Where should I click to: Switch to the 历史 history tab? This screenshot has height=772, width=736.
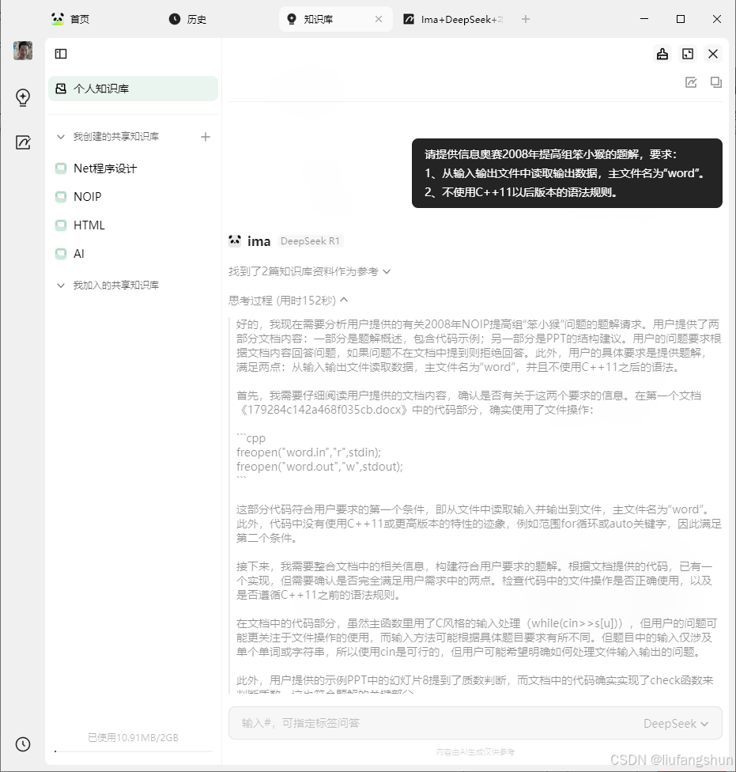(x=187, y=19)
